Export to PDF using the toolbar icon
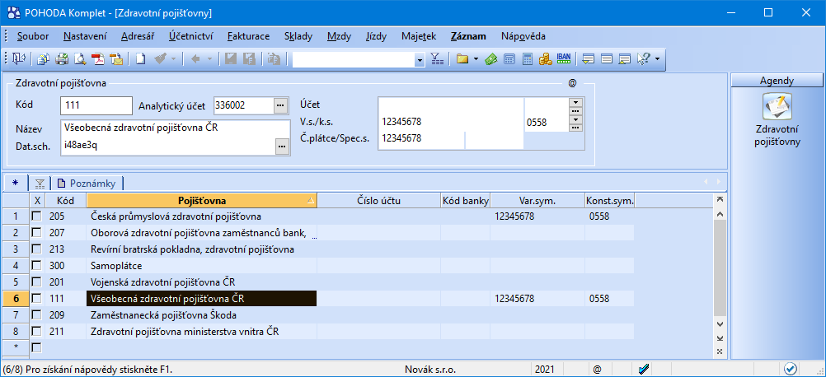The height and width of the screenshot is (377, 826). pos(98,59)
